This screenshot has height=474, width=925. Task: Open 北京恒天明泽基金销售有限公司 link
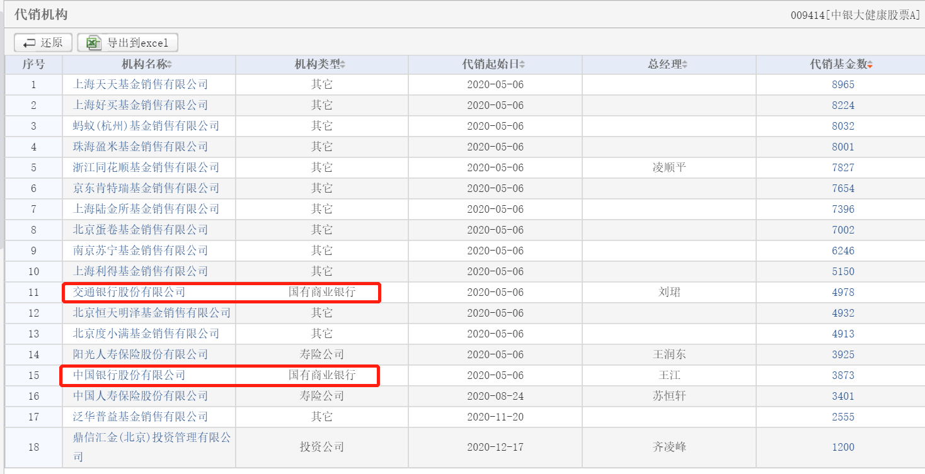click(152, 313)
